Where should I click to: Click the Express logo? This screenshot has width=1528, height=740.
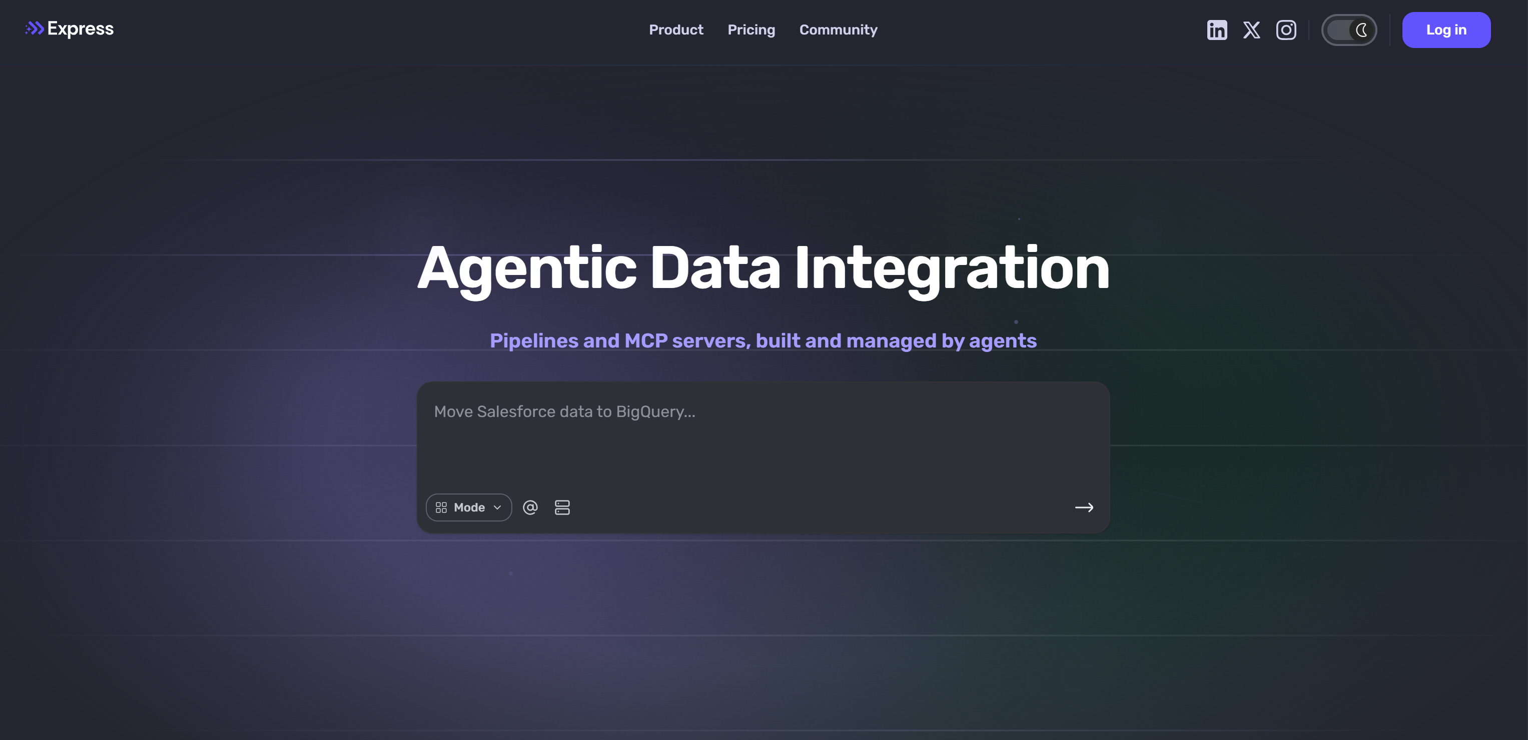coord(69,28)
